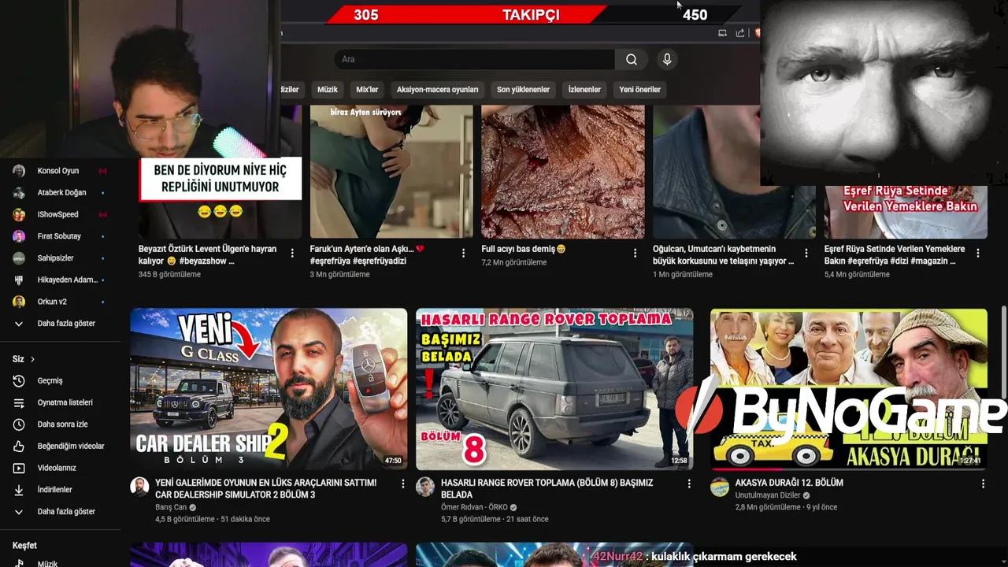Select Yeni öneriler filter chip
1008x567 pixels.
pos(640,90)
